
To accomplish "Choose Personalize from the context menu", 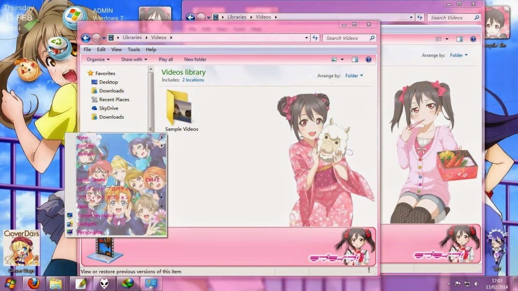I will click(x=90, y=232).
